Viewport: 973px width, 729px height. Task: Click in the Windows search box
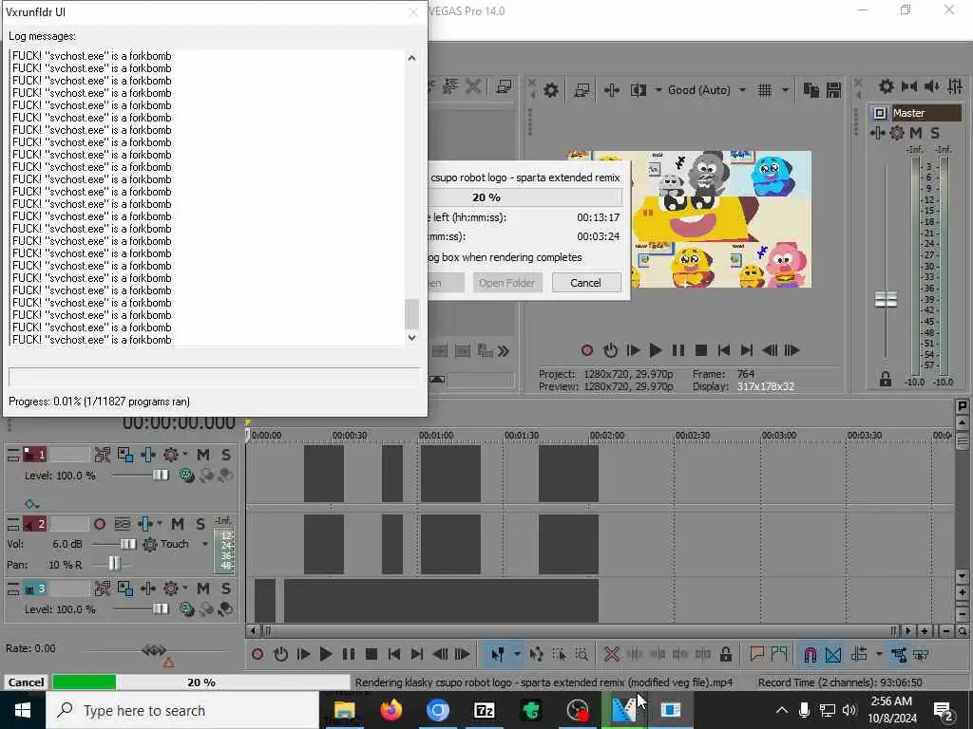tap(182, 710)
